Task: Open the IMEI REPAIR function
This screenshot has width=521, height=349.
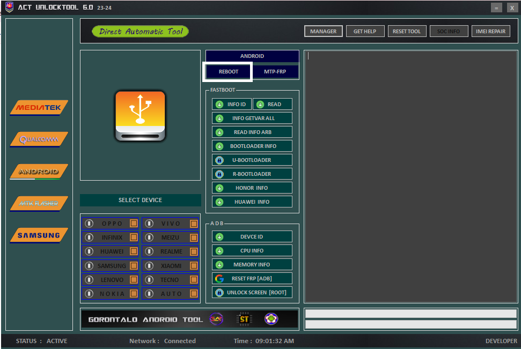Action: pos(490,31)
